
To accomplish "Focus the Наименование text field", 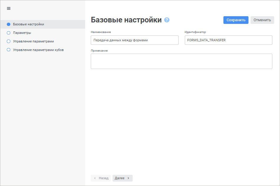I will pyautogui.click(x=134, y=40).
